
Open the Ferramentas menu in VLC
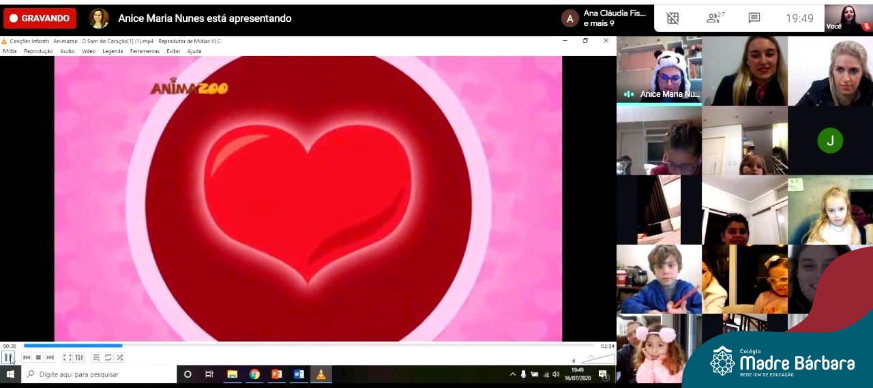[145, 51]
